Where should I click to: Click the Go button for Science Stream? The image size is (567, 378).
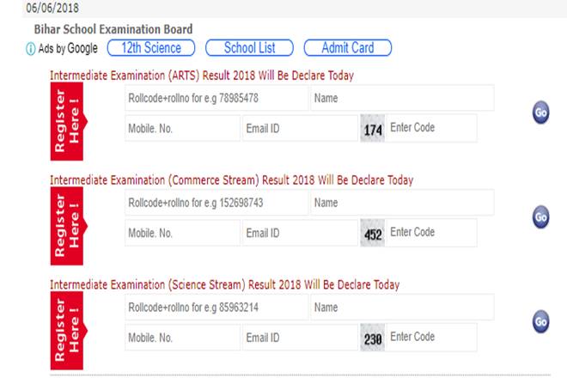(540, 321)
